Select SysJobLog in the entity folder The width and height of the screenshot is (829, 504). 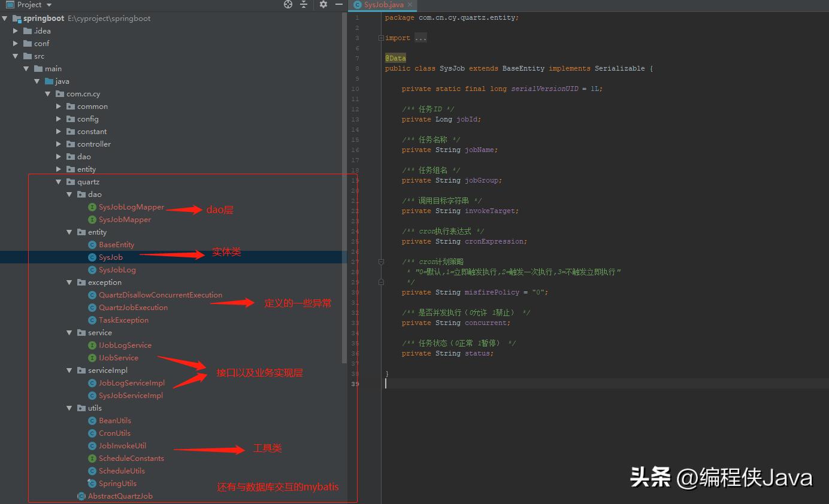pos(117,270)
